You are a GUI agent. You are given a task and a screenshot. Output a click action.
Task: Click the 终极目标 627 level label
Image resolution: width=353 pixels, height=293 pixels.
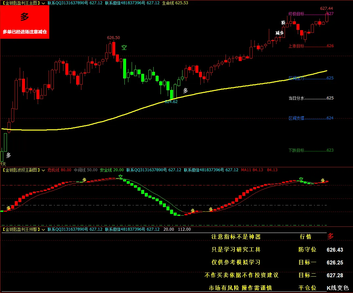[x=311, y=14]
